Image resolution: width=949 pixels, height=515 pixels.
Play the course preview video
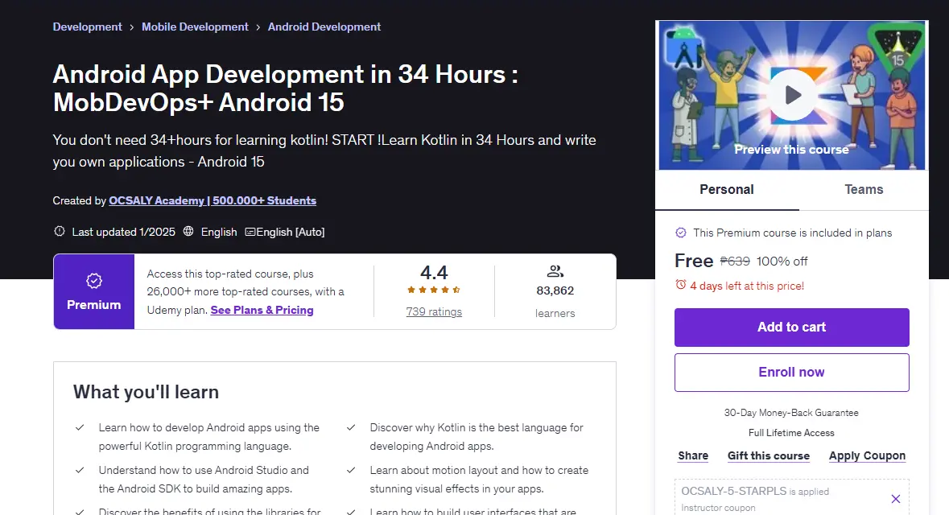792,95
